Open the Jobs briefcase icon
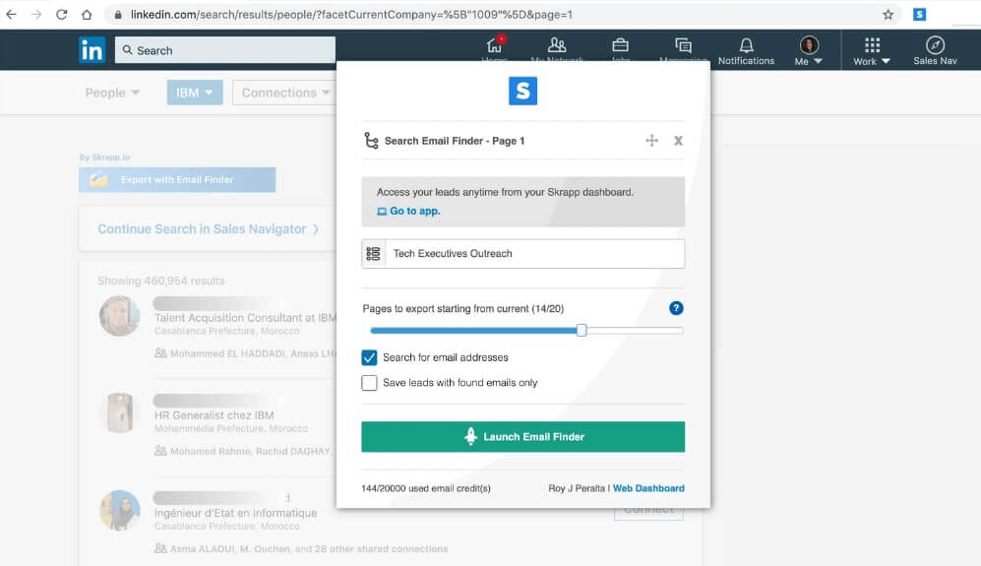The height and width of the screenshot is (566, 981). [x=620, y=46]
